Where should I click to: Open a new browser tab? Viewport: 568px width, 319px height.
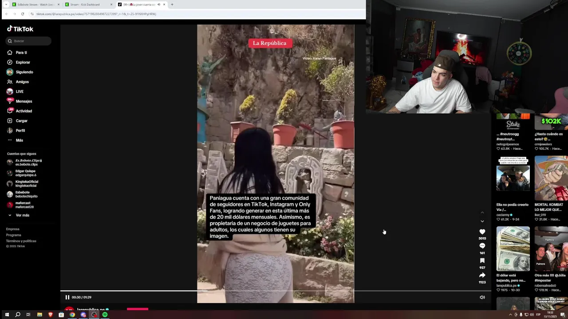coord(172,4)
